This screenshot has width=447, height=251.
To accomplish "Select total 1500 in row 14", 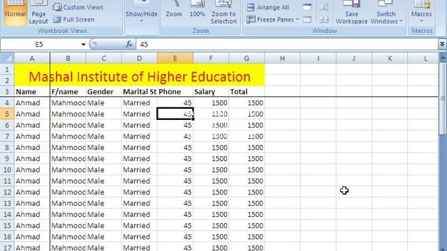I will 247,214.
